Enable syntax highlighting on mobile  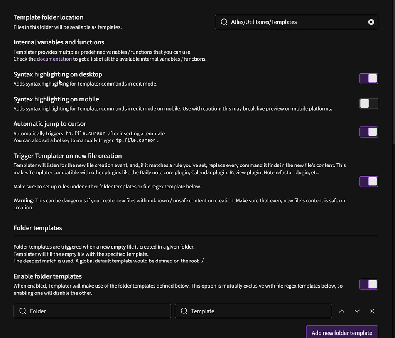pos(368,103)
